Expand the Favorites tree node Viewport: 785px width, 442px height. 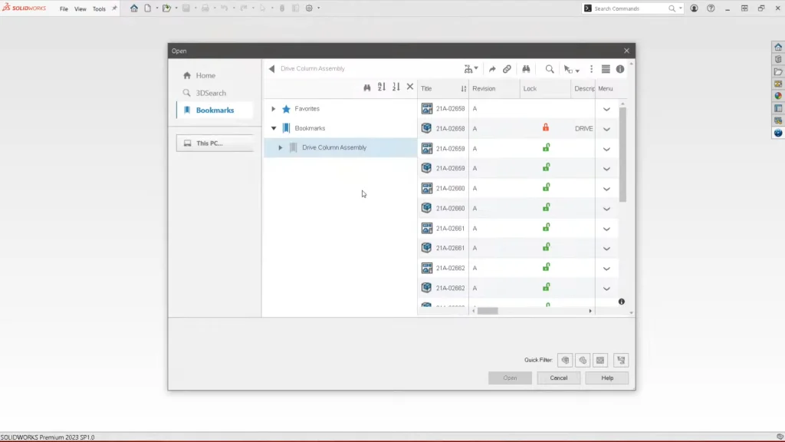tap(274, 109)
